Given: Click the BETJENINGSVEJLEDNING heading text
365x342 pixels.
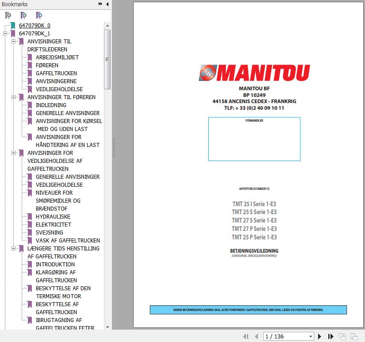Looking at the screenshot, I should tap(254, 251).
